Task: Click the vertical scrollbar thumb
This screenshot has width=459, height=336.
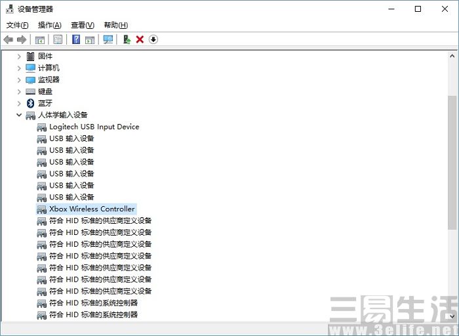Action: point(452,163)
